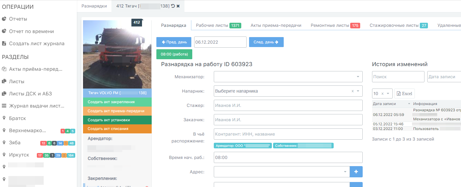Open Листы ДСК и АБЗ
461x187 pixels.
pos(30,94)
